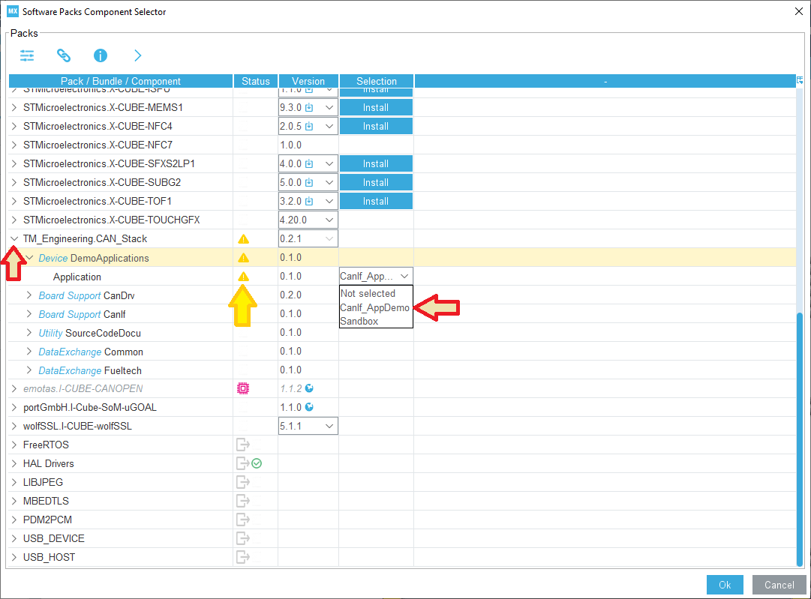Select the 'Application' component label
This screenshot has width=811, height=599.
point(77,277)
